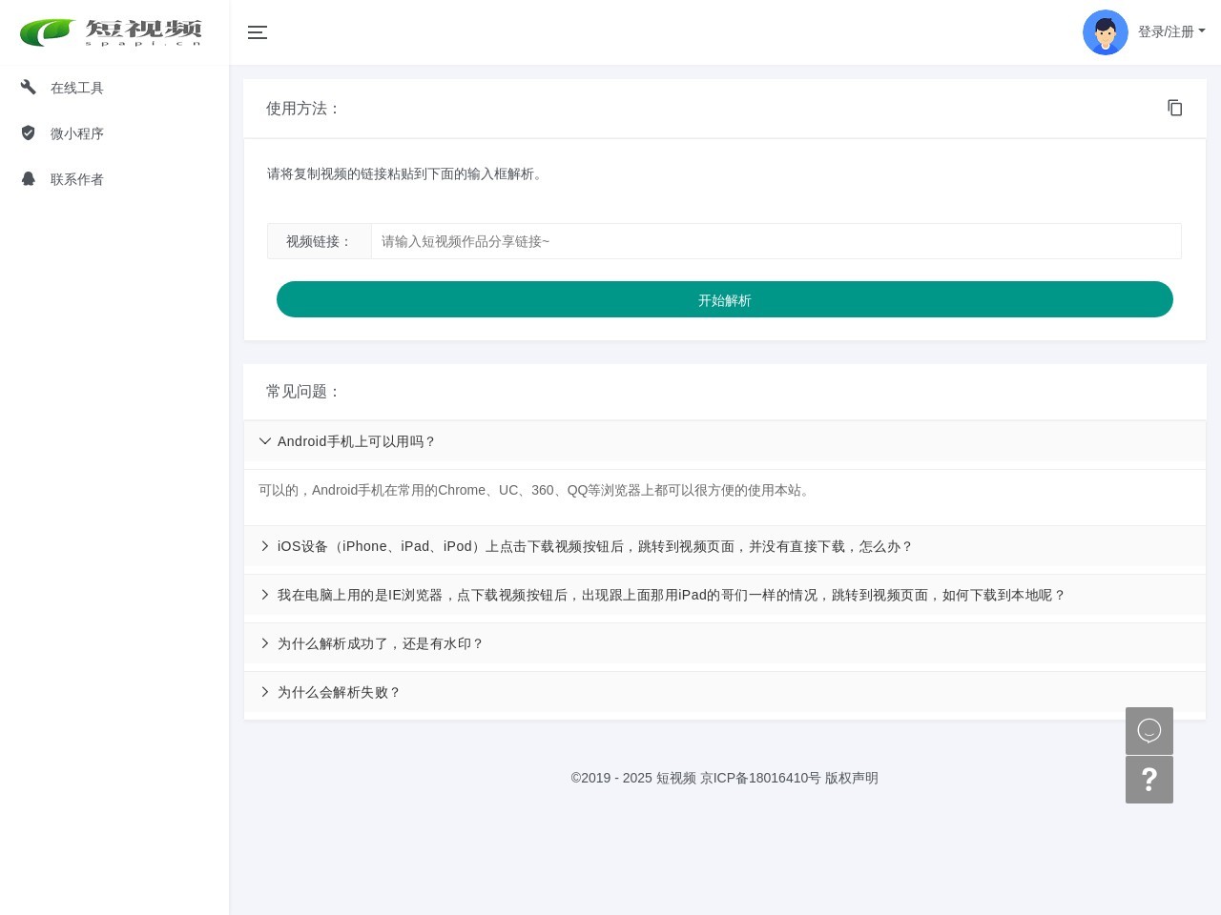The image size is (1221, 915).
Task: Click the question mark help floating button
Action: click(x=1149, y=780)
